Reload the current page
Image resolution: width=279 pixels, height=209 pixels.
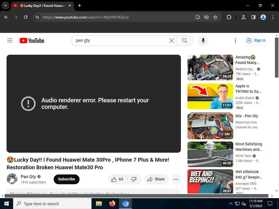click(26, 17)
